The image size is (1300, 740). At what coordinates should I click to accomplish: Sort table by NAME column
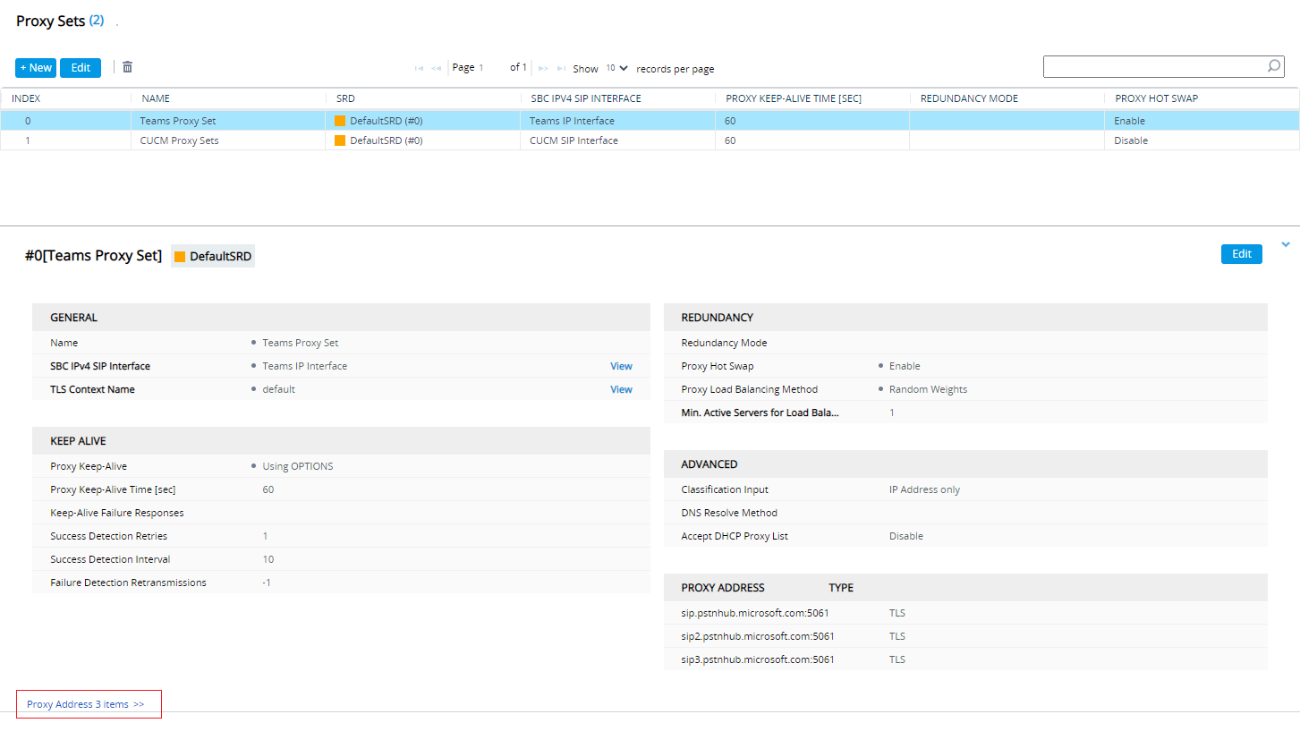click(155, 98)
